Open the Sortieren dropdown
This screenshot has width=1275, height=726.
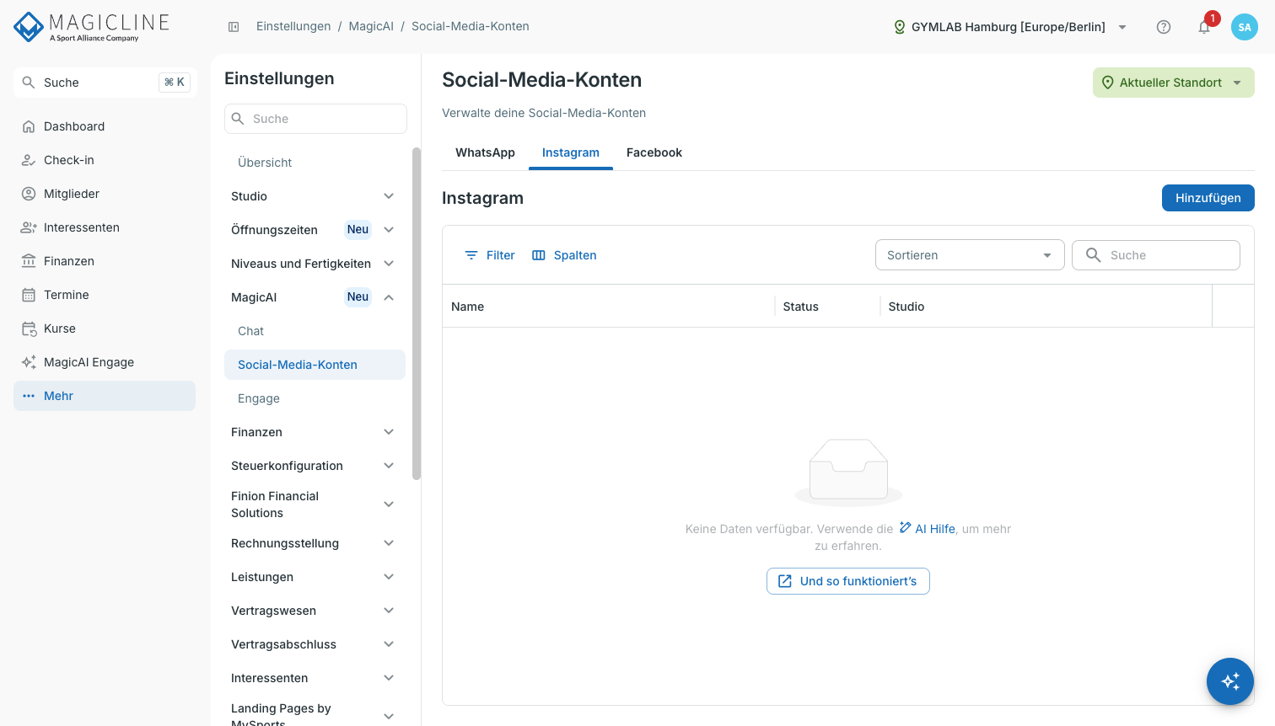[970, 255]
